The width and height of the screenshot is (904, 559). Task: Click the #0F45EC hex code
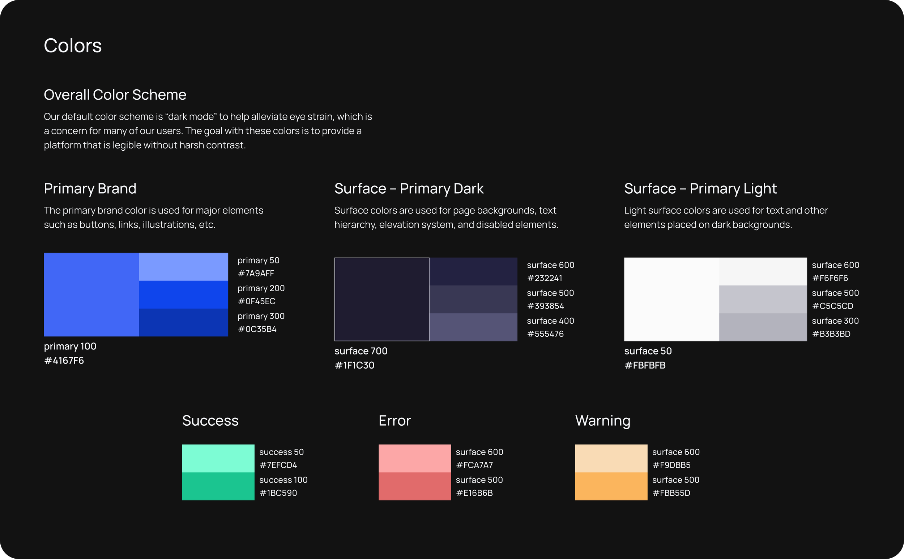point(257,301)
